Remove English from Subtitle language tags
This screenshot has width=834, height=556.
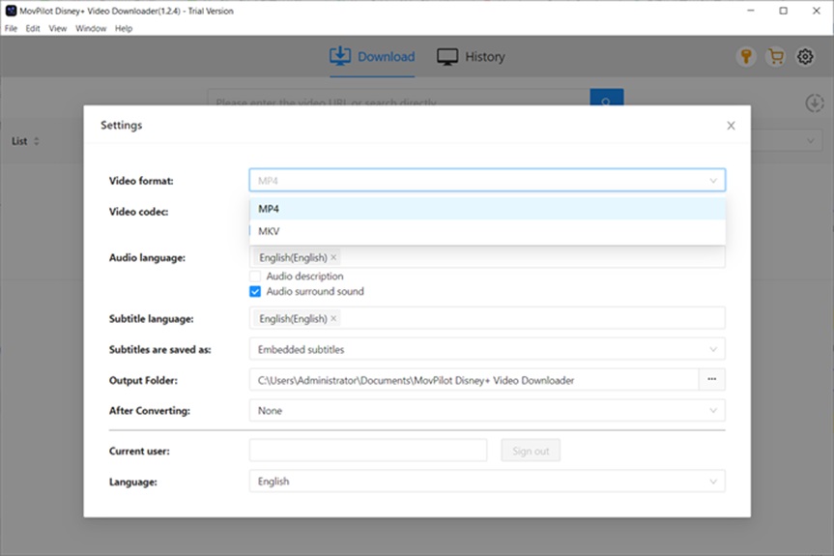pos(334,319)
